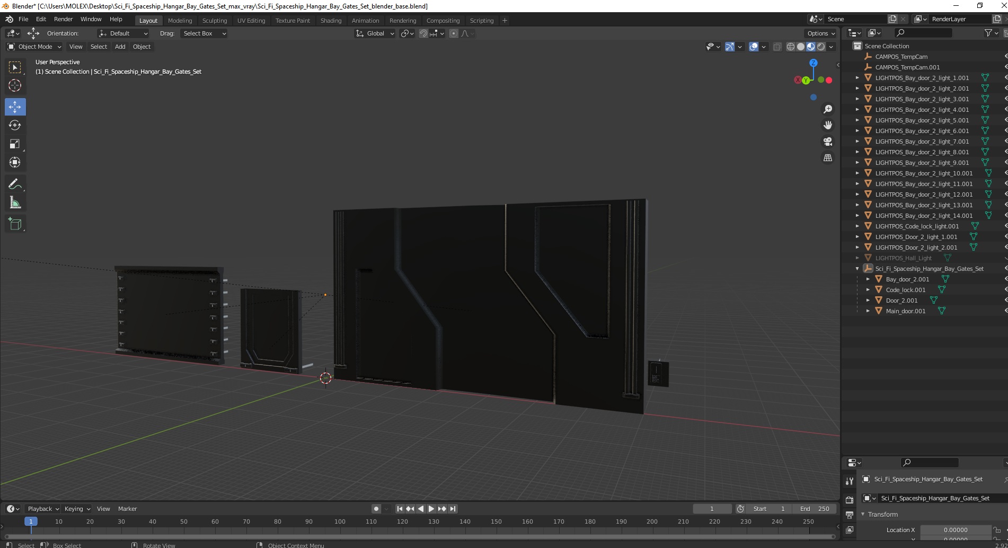This screenshot has height=548, width=1008.
Task: Toggle auto keying record button
Action: coord(376,509)
